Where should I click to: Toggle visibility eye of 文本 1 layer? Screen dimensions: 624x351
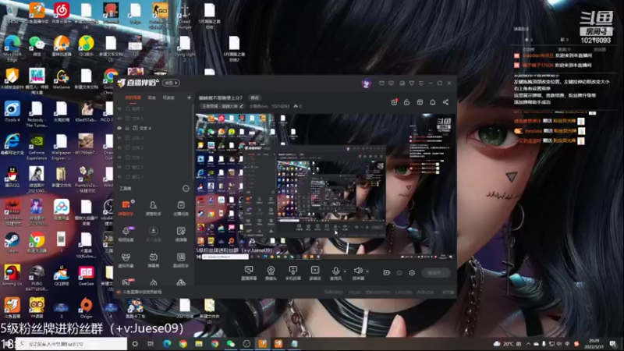119,158
